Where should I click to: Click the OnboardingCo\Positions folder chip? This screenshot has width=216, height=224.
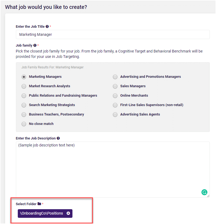click(x=45, y=213)
